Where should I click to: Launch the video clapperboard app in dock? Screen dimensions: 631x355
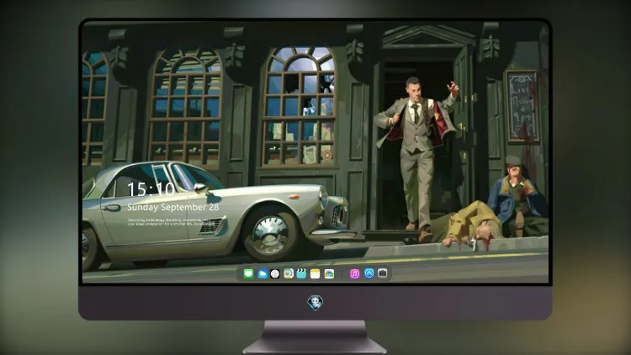coord(301,273)
